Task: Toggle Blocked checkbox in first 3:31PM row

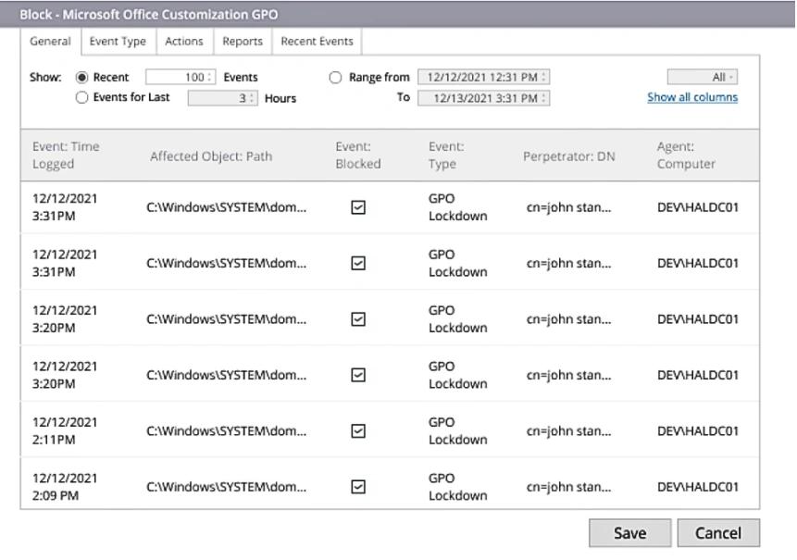Action: click(358, 207)
